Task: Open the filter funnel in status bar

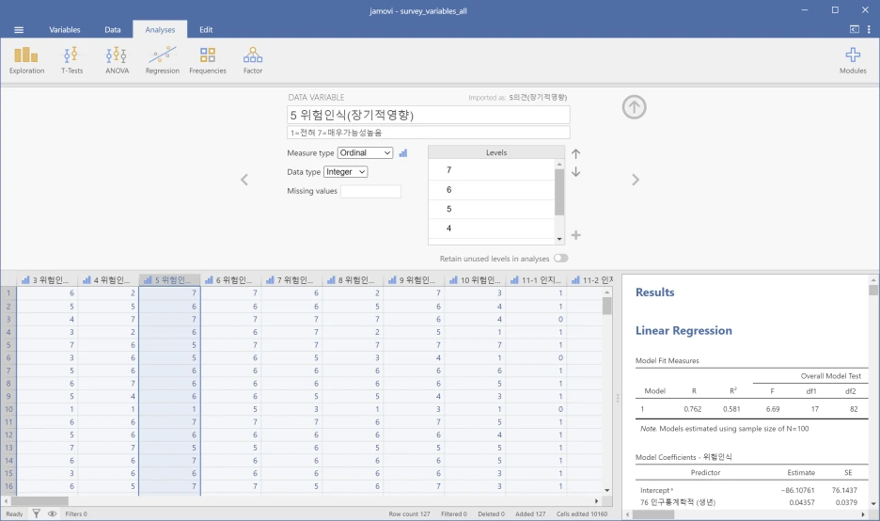Action: tap(36, 513)
